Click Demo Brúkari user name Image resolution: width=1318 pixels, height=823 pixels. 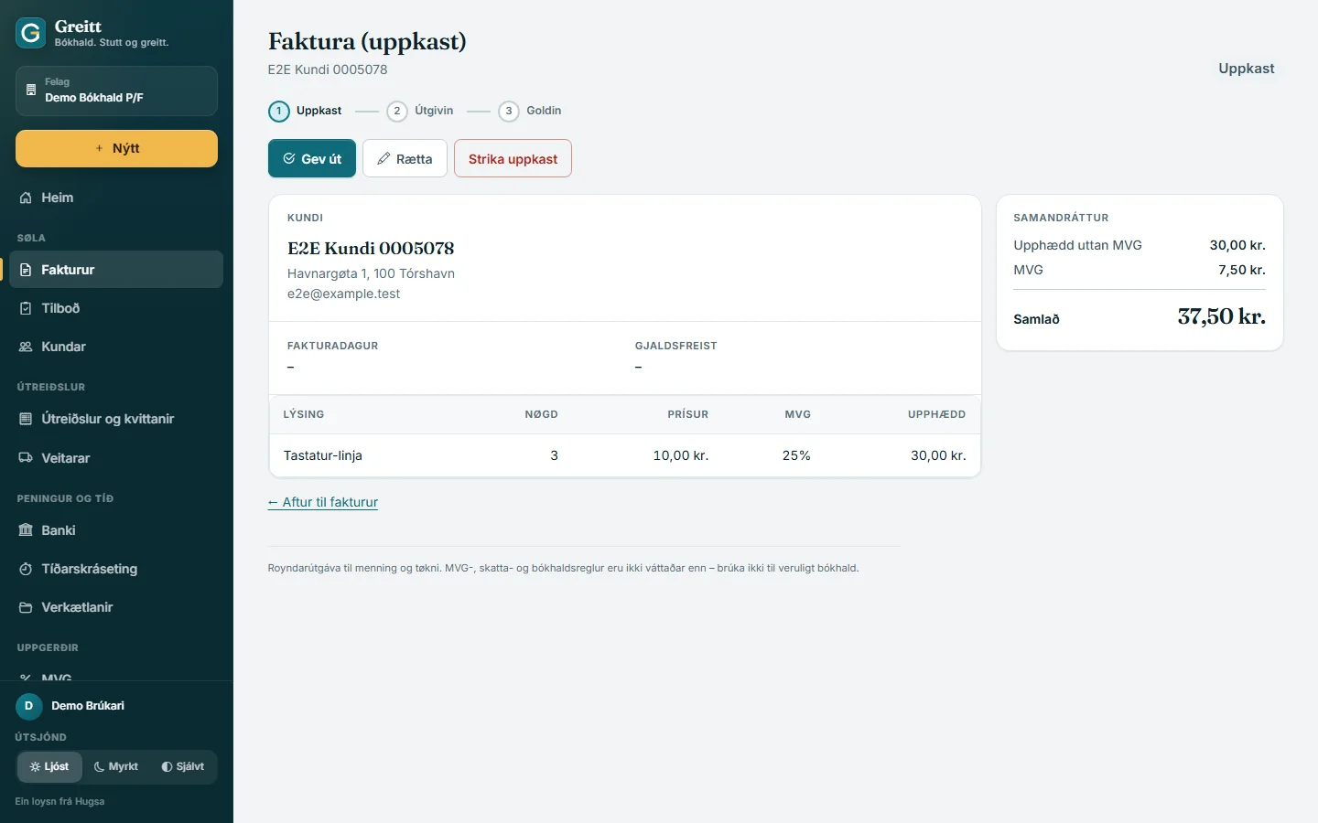pos(88,706)
